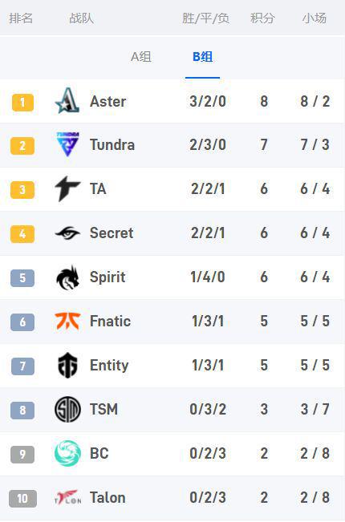
Task: Click the Tundra team logo
Action: (x=67, y=144)
